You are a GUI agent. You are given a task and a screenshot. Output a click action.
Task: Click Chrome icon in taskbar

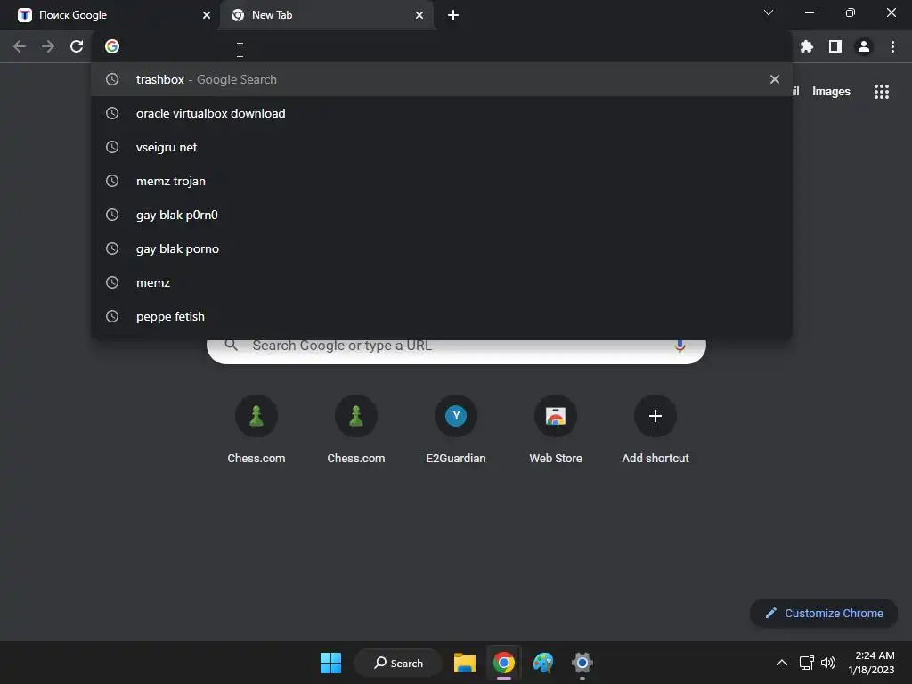pyautogui.click(x=504, y=663)
